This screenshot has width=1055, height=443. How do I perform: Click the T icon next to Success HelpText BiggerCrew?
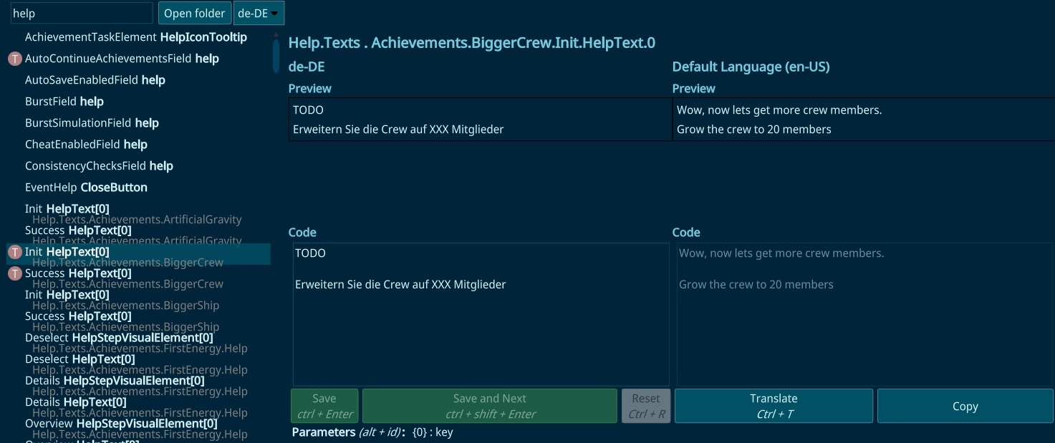[x=14, y=273]
